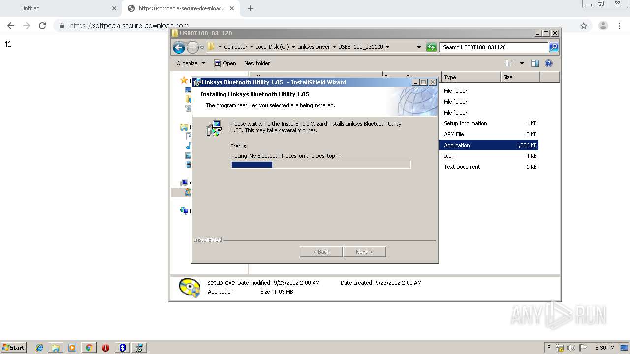Click the Network icon in navigation pane
The height and width of the screenshot is (354, 630).
point(184,211)
